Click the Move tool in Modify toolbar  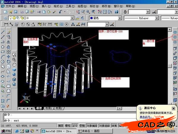[9, 56]
